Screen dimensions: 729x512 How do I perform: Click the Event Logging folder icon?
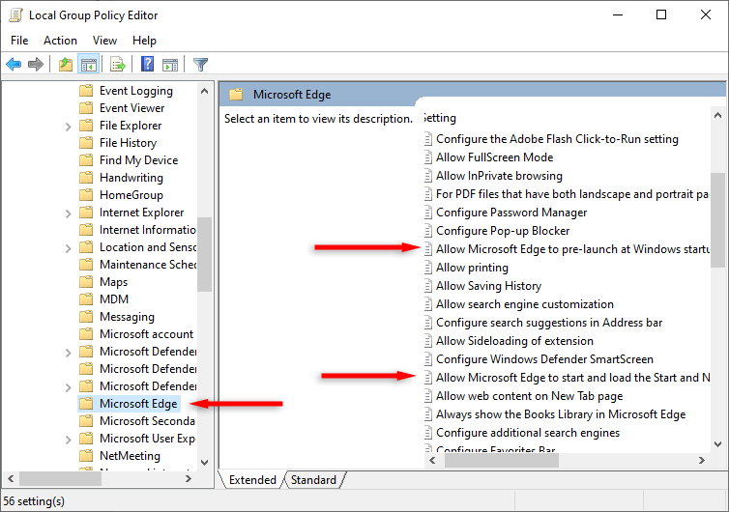click(x=86, y=91)
